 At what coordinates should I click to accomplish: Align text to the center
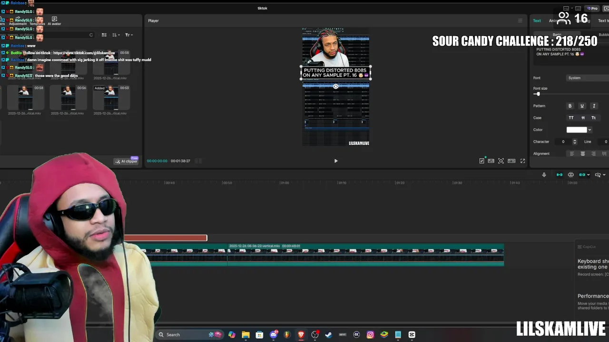click(582, 154)
